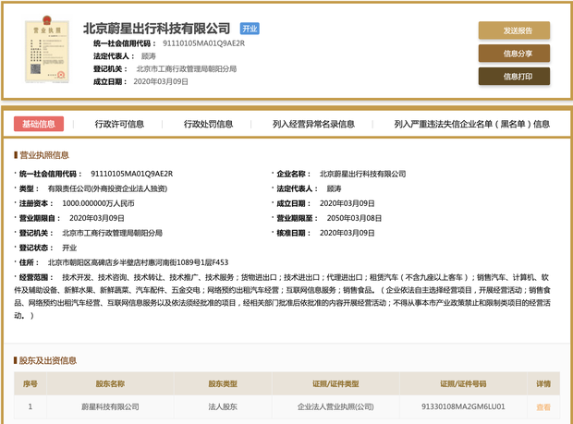Switch to the 行政许可信息 tab
This screenshot has height=424, width=573.
coord(119,124)
